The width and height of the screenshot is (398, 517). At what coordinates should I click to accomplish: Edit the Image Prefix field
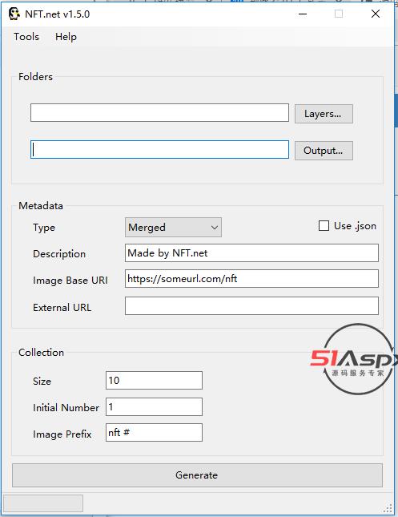[x=154, y=432]
